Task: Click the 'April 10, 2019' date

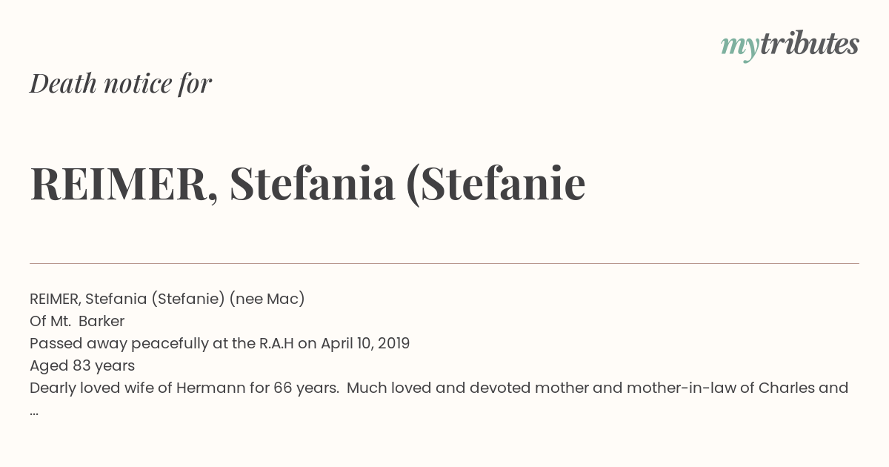Action: [x=365, y=343]
